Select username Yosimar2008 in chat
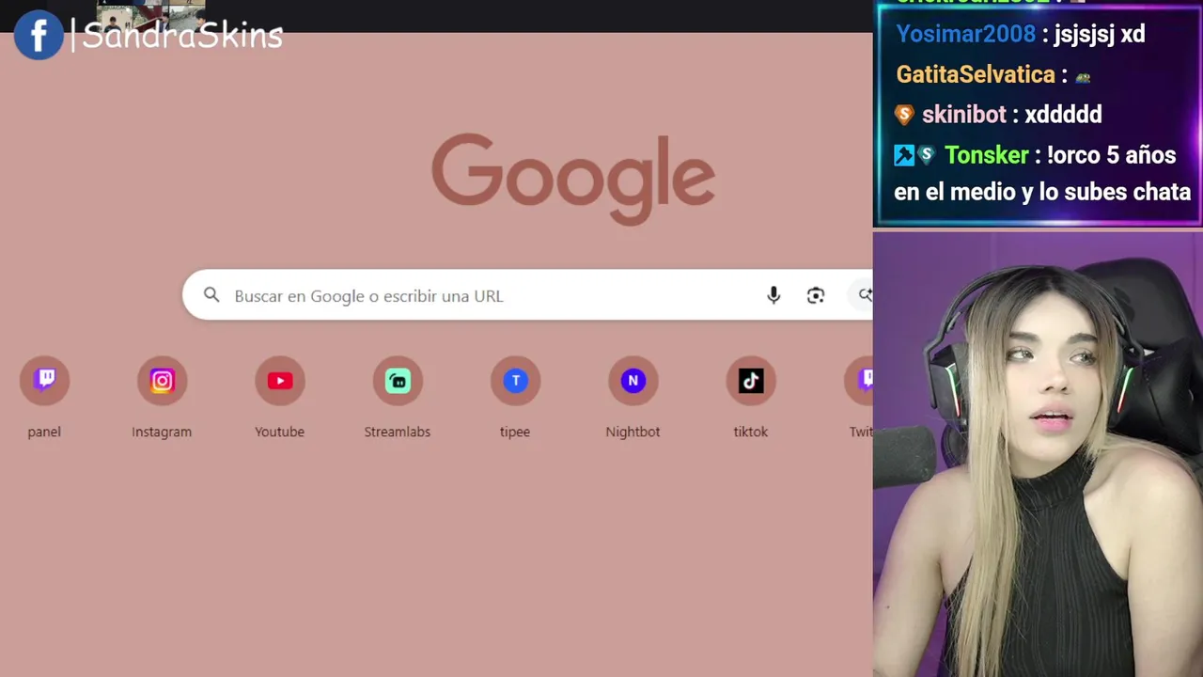The width and height of the screenshot is (1203, 677). point(965,34)
